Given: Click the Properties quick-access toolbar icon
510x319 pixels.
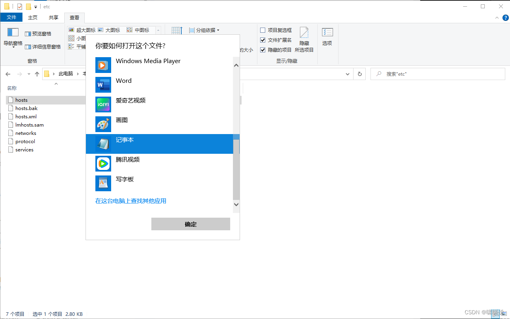Looking at the screenshot, I should click(20, 7).
